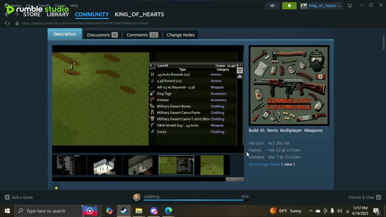Click the posted date Feb 22 @ 2:15am
The height and width of the screenshot is (217, 386).
[x=284, y=150]
